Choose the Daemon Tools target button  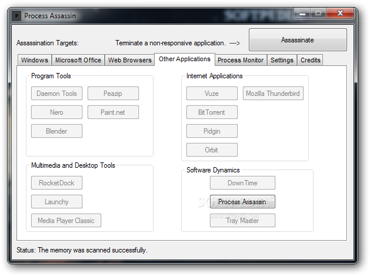[x=56, y=94]
